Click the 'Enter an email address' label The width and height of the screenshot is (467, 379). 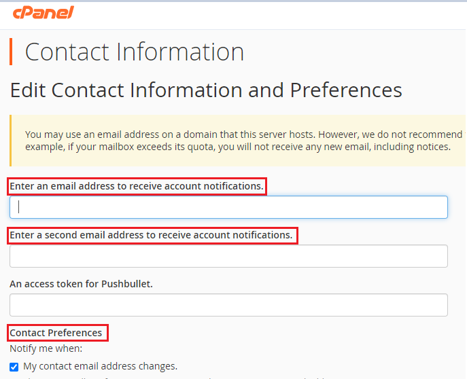pos(136,186)
